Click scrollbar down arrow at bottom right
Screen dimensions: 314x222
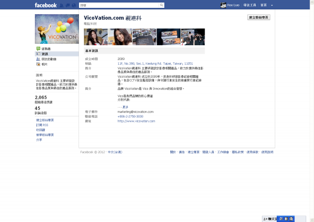pyautogui.click(x=312, y=220)
